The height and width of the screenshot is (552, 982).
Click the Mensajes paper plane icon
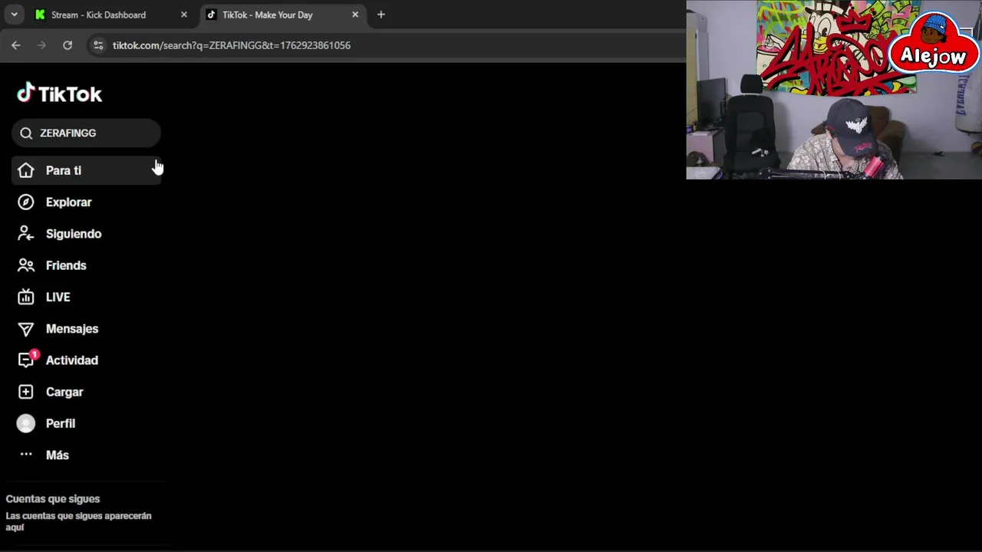pos(26,329)
